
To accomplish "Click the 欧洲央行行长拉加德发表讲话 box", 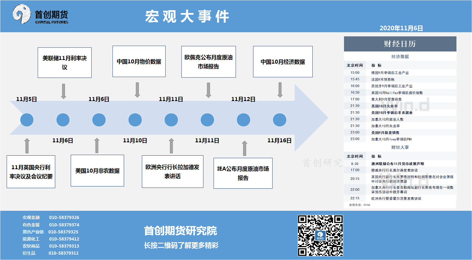I will tap(173, 171).
